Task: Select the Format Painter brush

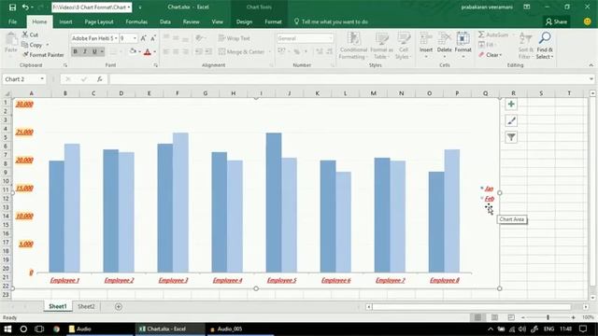Action: (25, 55)
